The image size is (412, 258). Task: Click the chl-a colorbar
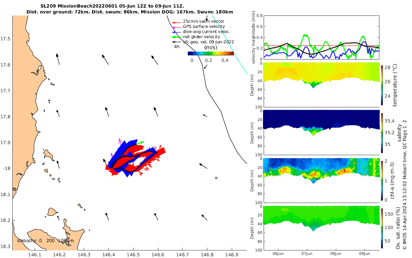pyautogui.click(x=382, y=180)
